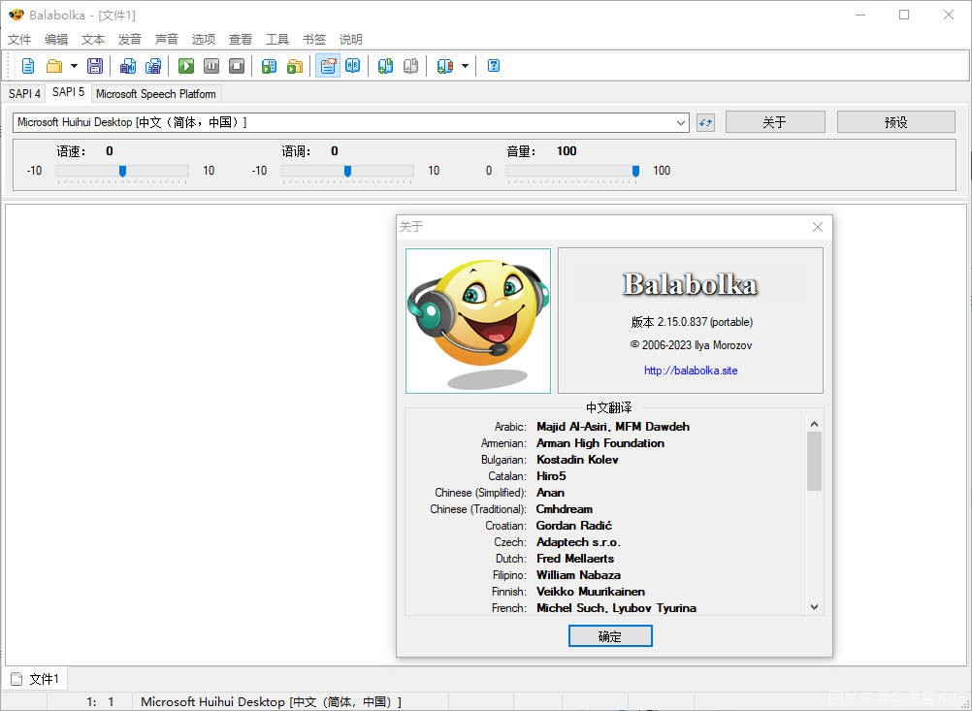Click the 关于 button in voice panel
The height and width of the screenshot is (711, 972).
point(775,122)
